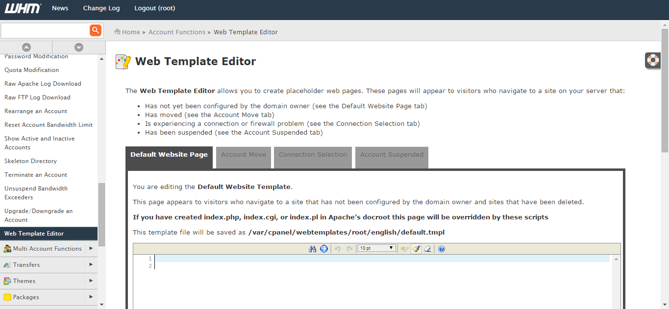
Task: Click the main page vertical scrollbar thumb
Action: click(665, 91)
